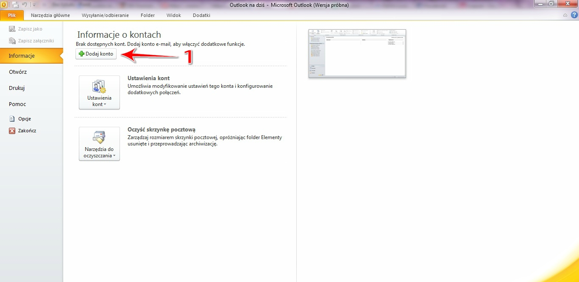
Task: Click the Undo icon in quick access toolbar
Action: [x=25, y=5]
